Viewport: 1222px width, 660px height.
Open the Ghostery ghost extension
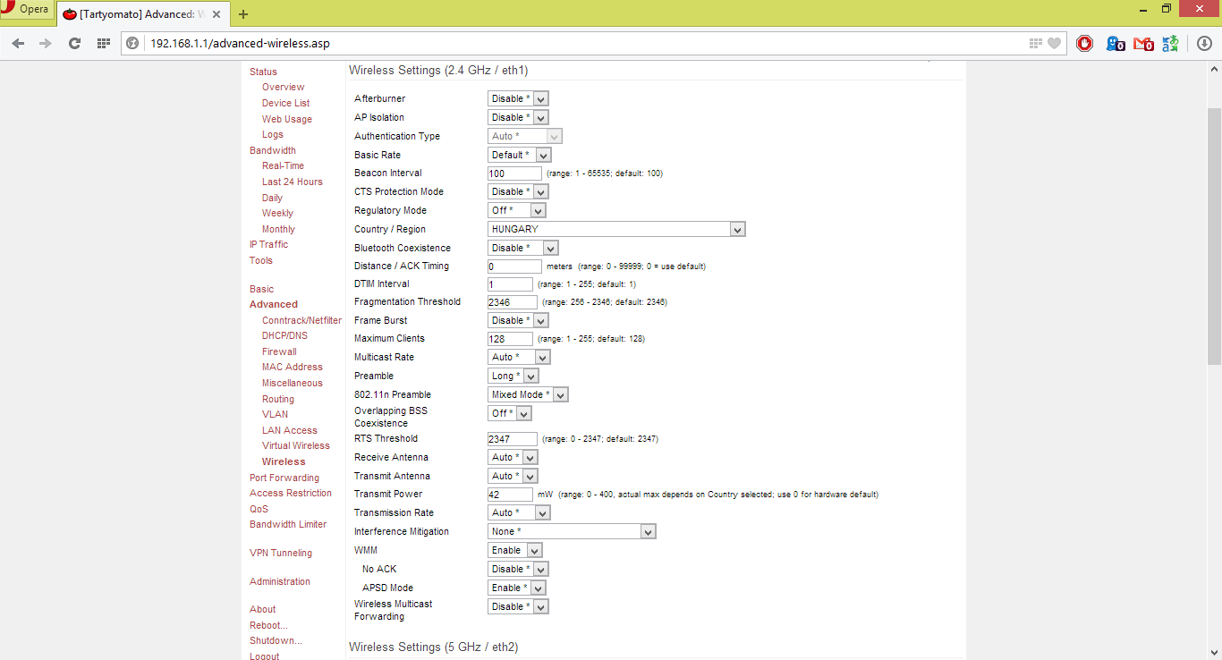click(1115, 43)
